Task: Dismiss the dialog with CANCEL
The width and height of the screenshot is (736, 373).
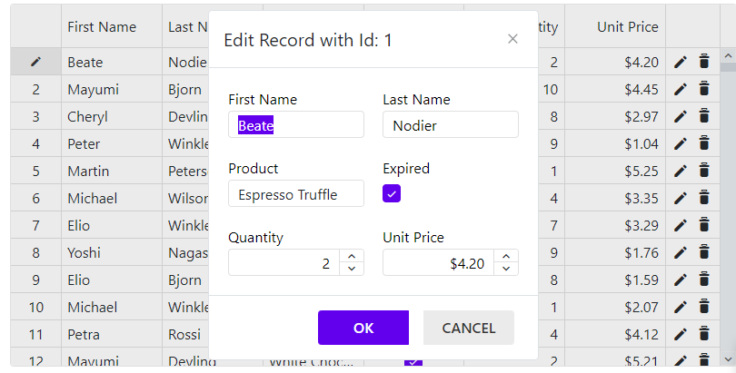Action: tap(469, 328)
